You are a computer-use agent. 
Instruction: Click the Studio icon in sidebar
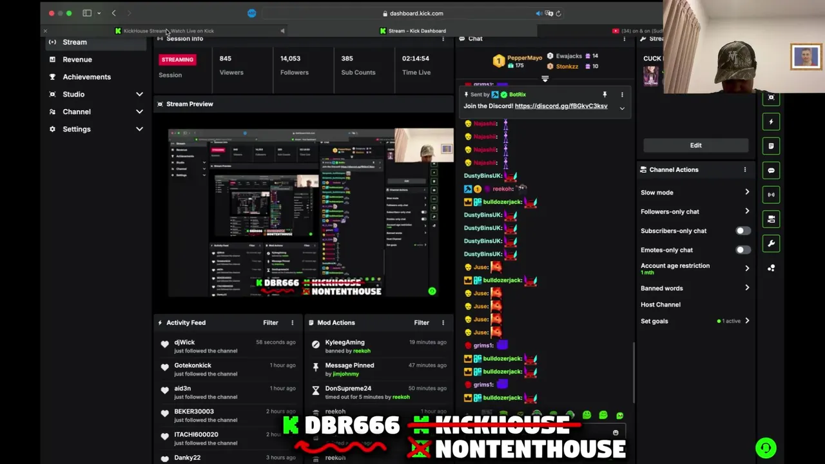click(53, 94)
